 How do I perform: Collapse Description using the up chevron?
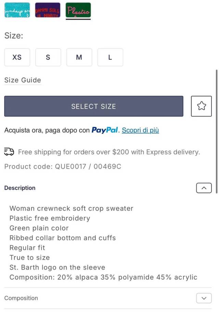pos(204,188)
